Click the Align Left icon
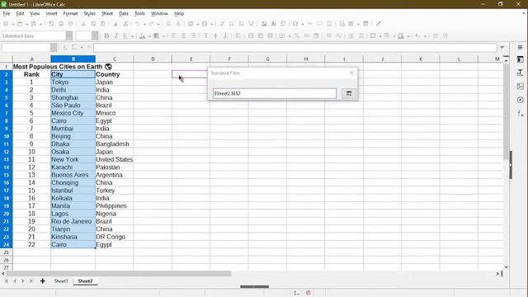This screenshot has width=528, height=297. 174,35
